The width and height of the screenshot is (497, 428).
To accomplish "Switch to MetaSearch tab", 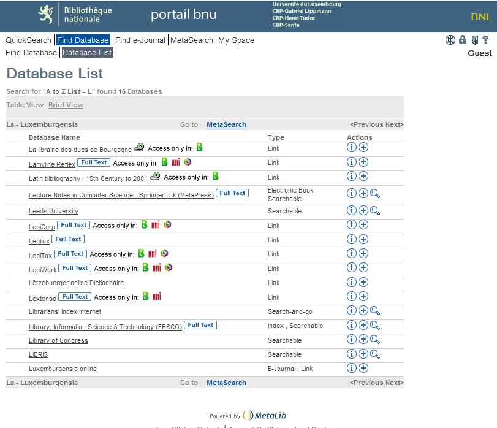I will pyautogui.click(x=192, y=40).
